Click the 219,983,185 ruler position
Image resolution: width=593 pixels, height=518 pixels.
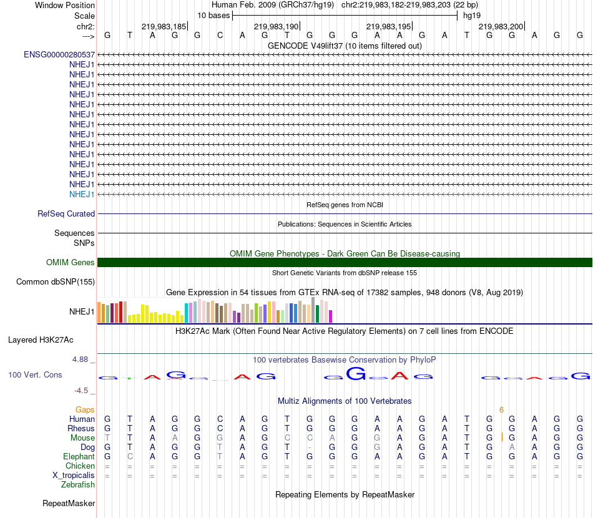pyautogui.click(x=164, y=26)
